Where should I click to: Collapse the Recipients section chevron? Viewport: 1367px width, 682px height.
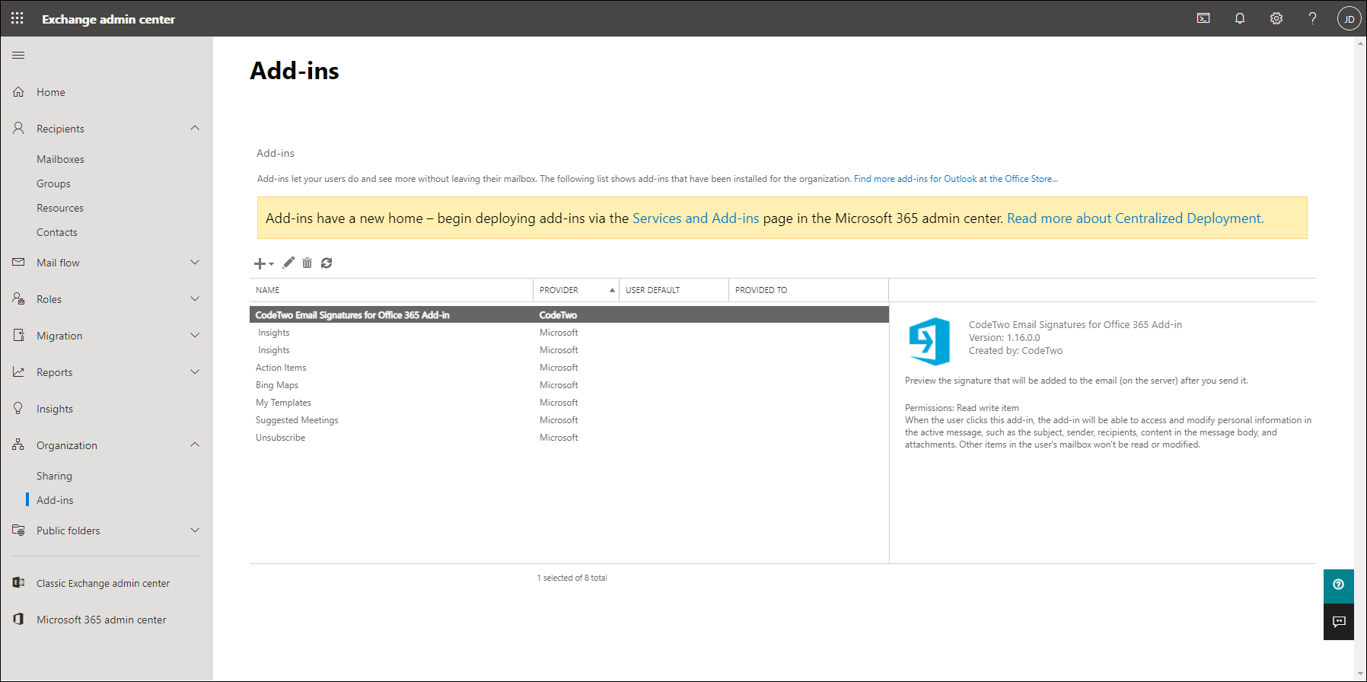[x=195, y=128]
